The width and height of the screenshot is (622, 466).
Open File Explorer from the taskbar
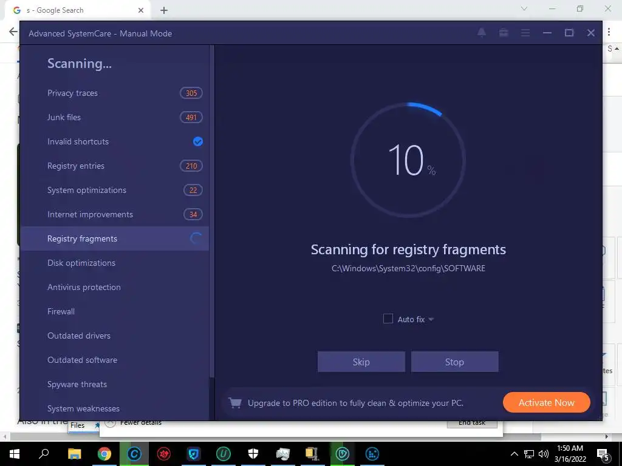click(74, 454)
